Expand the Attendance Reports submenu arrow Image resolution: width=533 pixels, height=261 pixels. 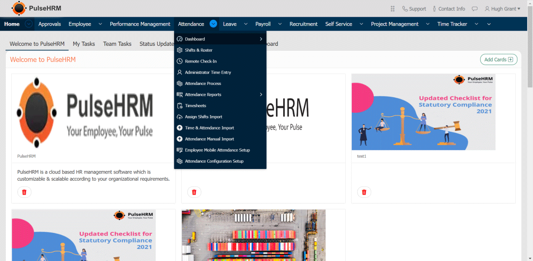pos(261,95)
